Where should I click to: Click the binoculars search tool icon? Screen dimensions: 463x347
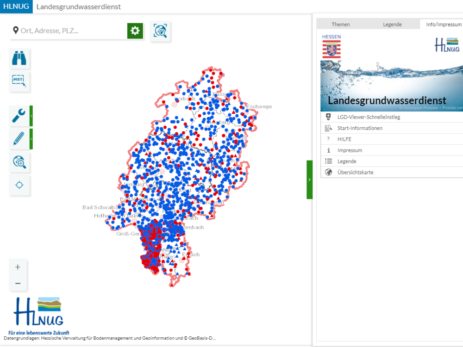pyautogui.click(x=19, y=59)
